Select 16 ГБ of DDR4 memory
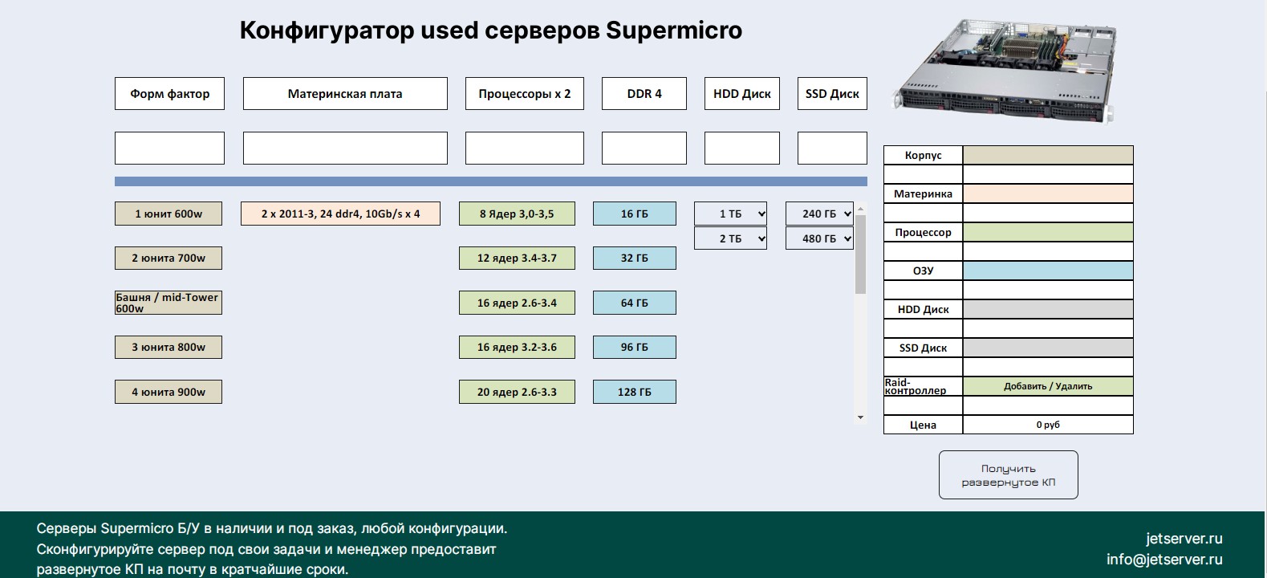The height and width of the screenshot is (578, 1267). [x=635, y=214]
